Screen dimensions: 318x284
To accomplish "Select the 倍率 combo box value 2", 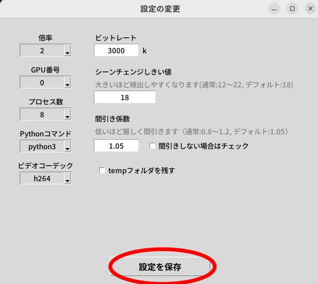I will pos(42,50).
